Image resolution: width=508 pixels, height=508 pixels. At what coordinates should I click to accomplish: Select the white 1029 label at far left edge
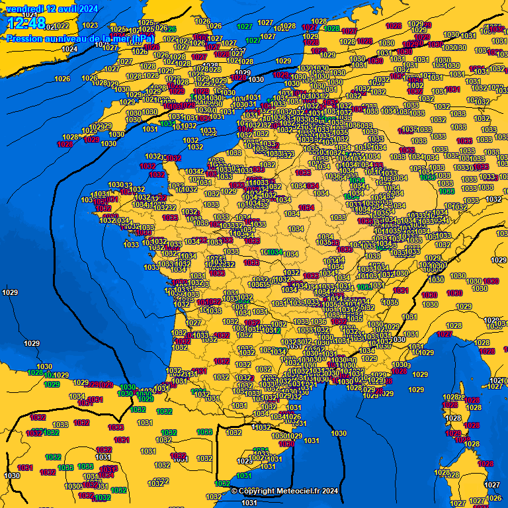click(10, 292)
